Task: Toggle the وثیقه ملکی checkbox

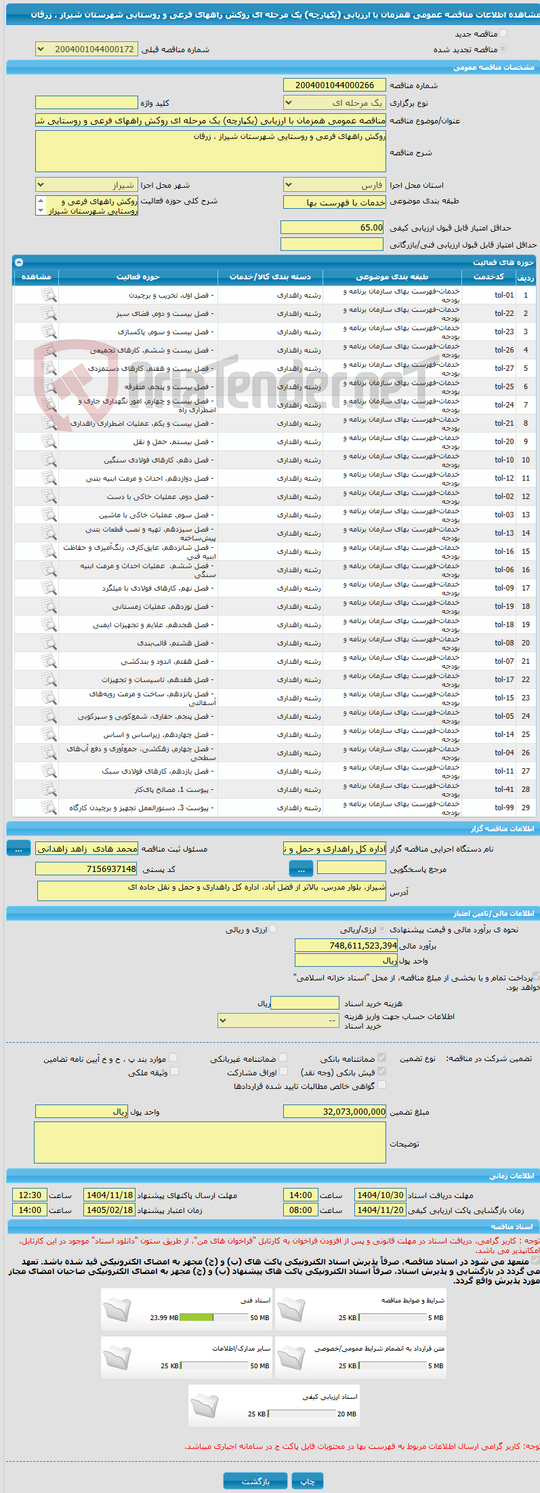Action: (174, 1071)
